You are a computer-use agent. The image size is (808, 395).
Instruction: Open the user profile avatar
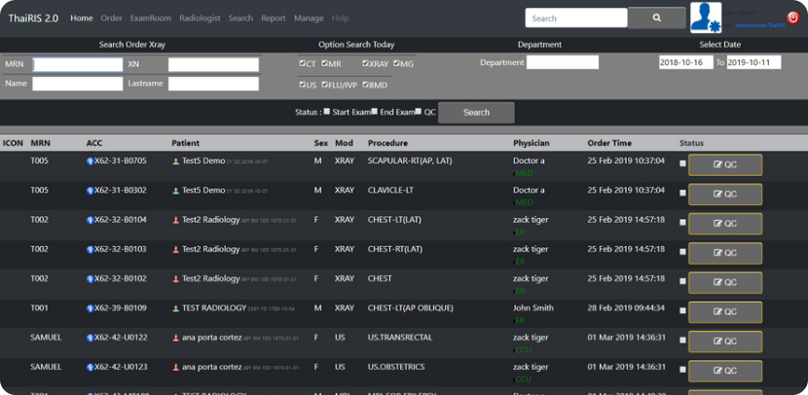(x=706, y=17)
